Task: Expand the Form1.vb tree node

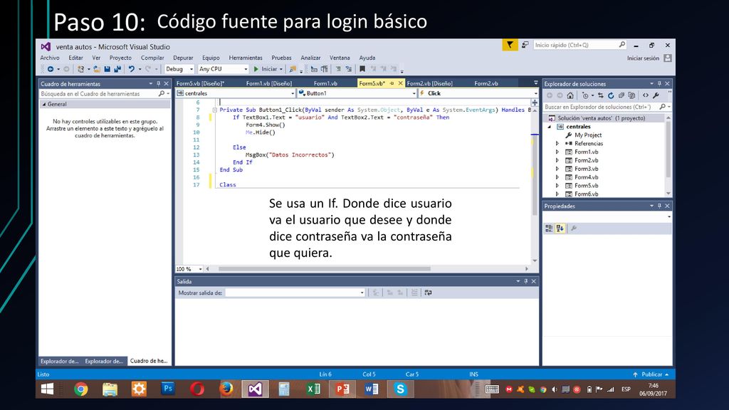Action: pos(557,152)
